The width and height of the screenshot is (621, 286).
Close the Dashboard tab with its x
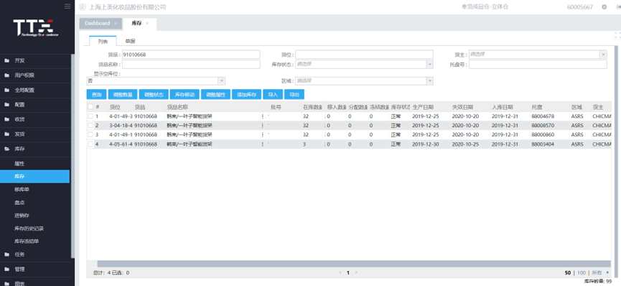coord(116,24)
